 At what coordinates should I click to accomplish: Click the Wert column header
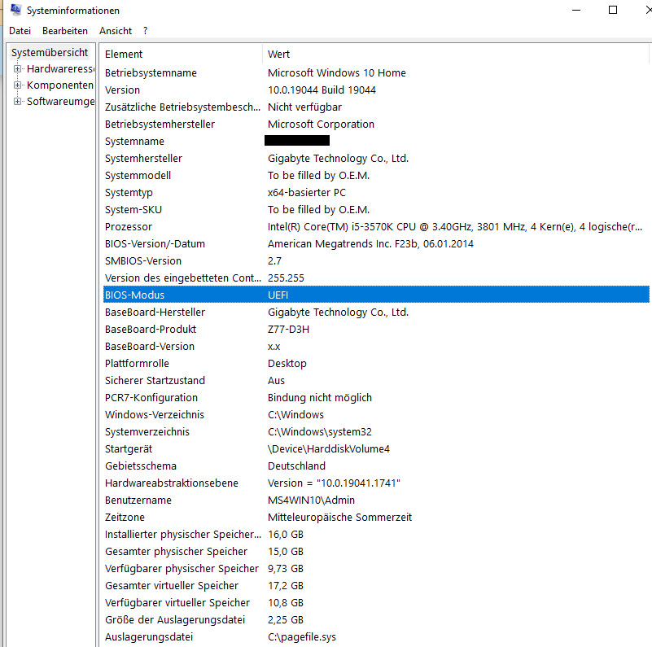(x=278, y=54)
